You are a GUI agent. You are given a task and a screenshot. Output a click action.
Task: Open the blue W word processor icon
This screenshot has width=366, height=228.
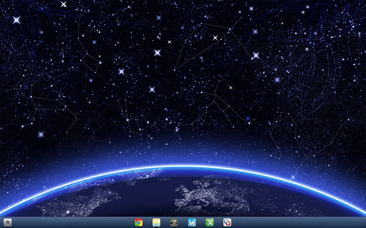(192, 222)
